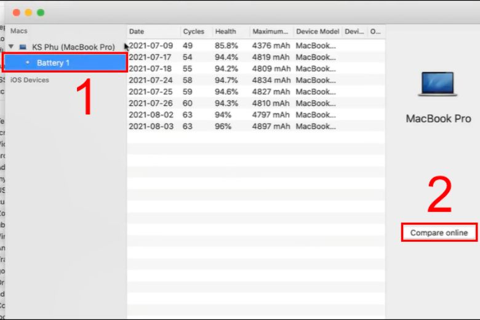Sort by the Date column header
Image resolution: width=480 pixels, height=320 pixels.
137,31
